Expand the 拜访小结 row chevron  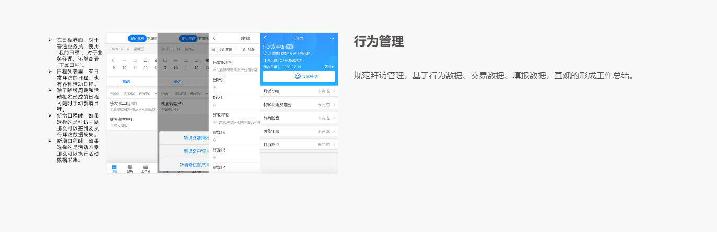pyautogui.click(x=334, y=91)
